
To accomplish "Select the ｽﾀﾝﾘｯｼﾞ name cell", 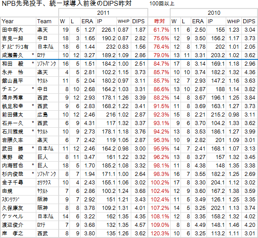I will tap(18, 200).
